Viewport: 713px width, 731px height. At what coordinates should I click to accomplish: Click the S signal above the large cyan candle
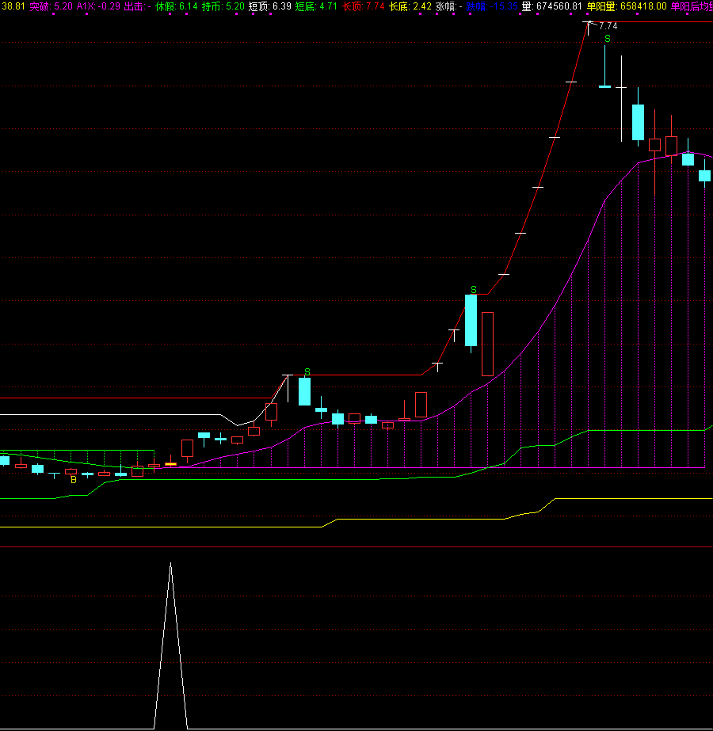(x=473, y=290)
